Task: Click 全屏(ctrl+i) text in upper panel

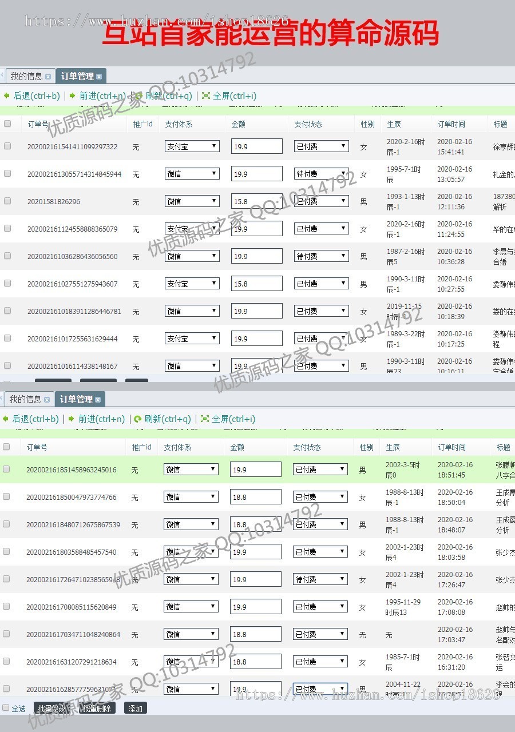Action: click(235, 96)
